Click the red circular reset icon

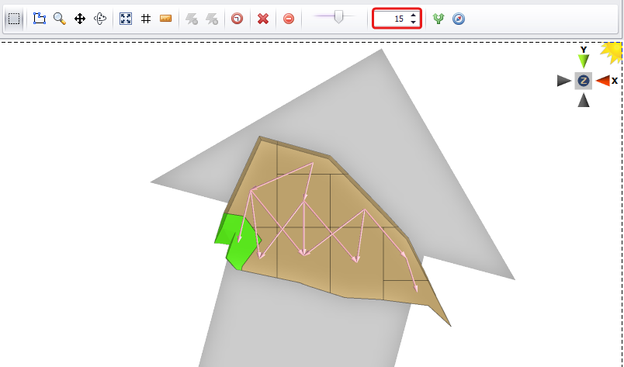(x=237, y=19)
